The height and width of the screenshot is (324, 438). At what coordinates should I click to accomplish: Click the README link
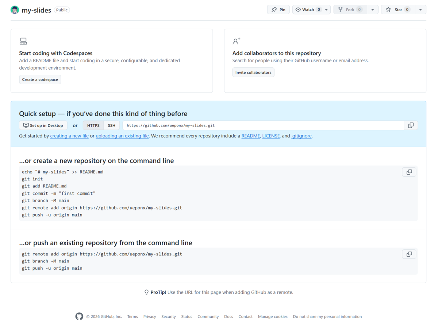pyautogui.click(x=251, y=136)
